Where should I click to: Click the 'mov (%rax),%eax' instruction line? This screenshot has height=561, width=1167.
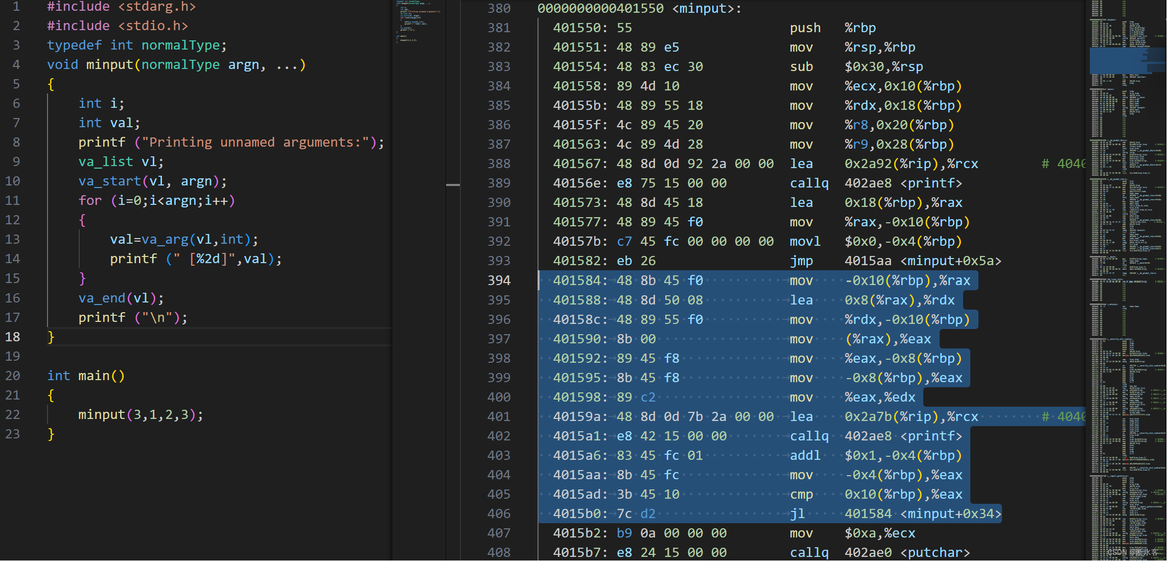coord(742,339)
